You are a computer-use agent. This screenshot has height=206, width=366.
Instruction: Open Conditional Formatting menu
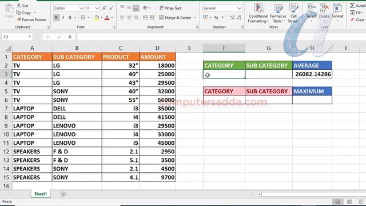(x=258, y=13)
